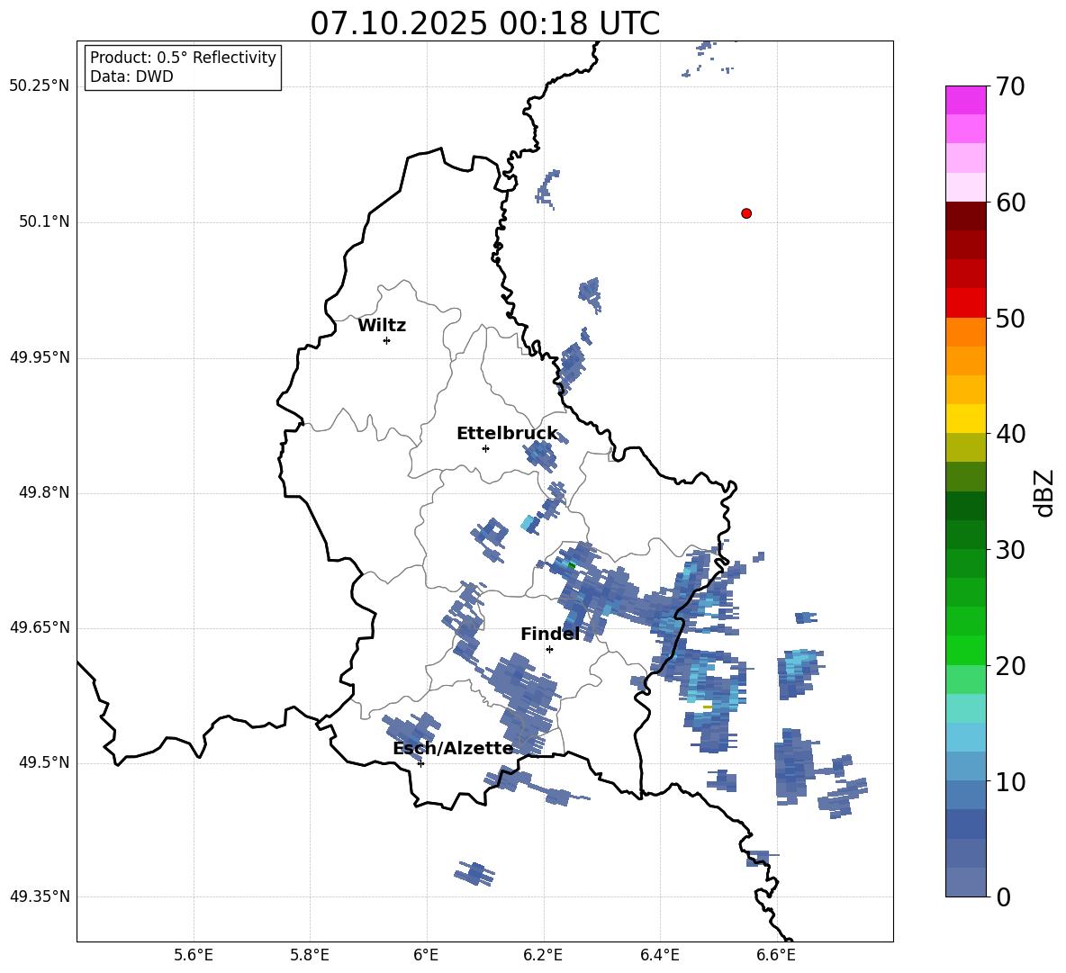Click the yellow colorbar segment just above 40

point(965,419)
